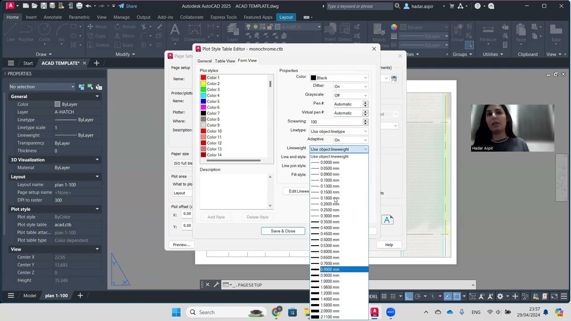
Task: Open the Linetype dropdown Use object linetype
Action: click(x=339, y=132)
